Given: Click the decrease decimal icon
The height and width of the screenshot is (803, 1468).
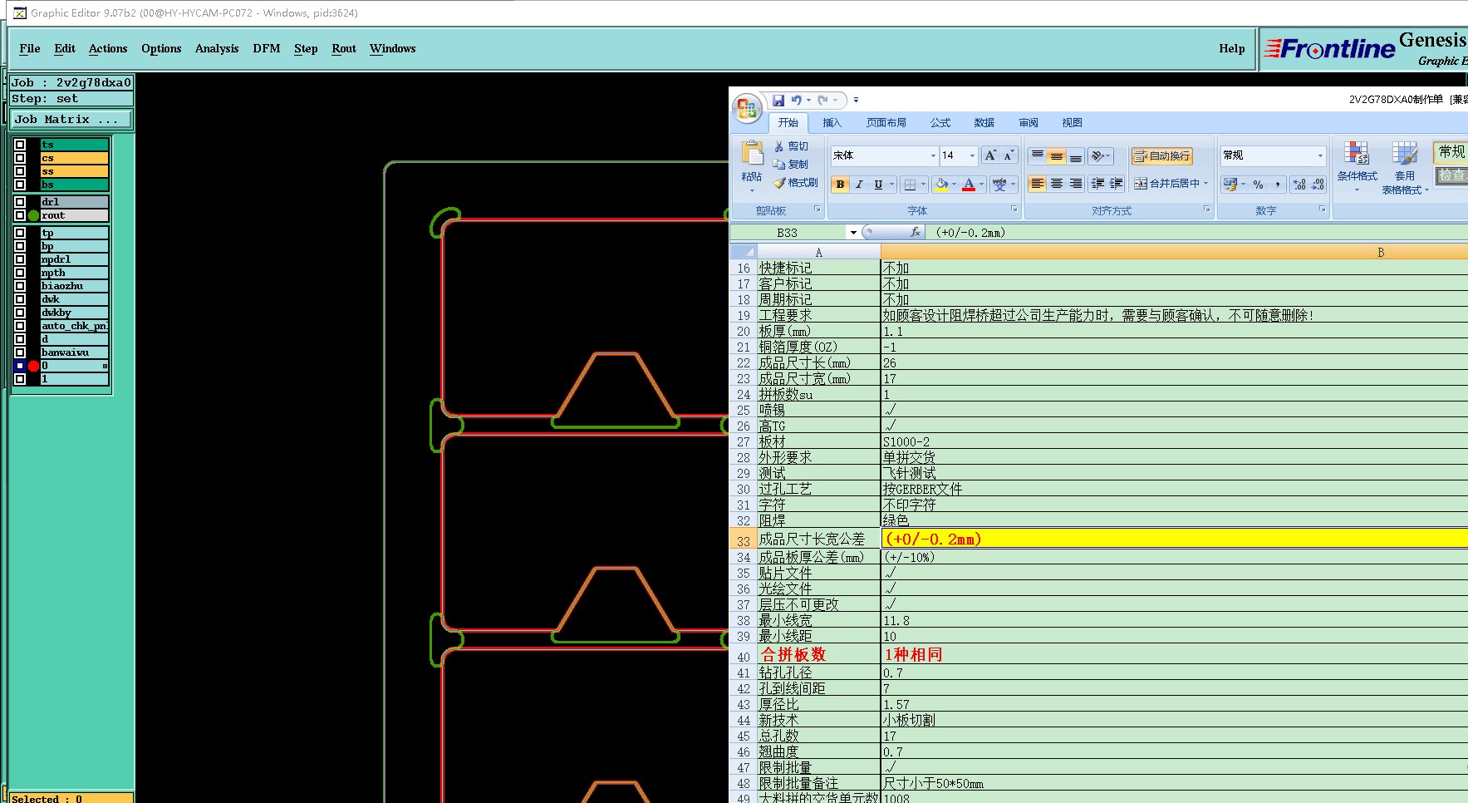Looking at the screenshot, I should (1318, 185).
